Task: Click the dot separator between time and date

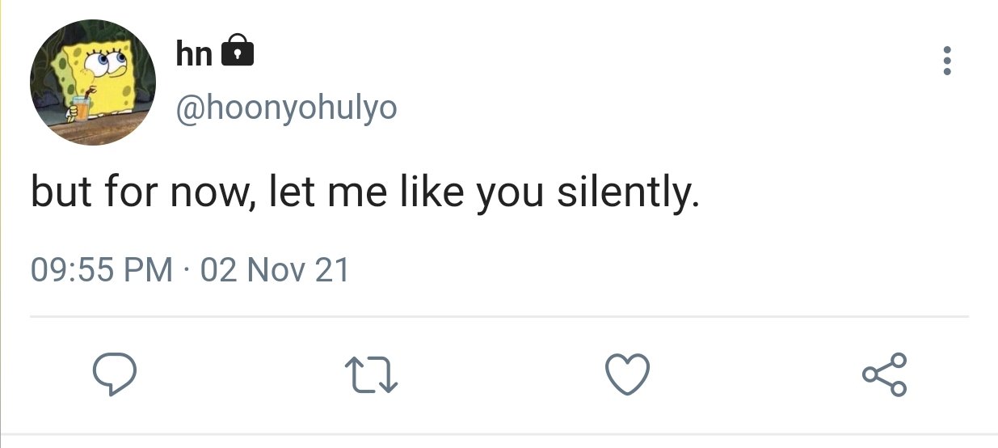Action: click(186, 270)
